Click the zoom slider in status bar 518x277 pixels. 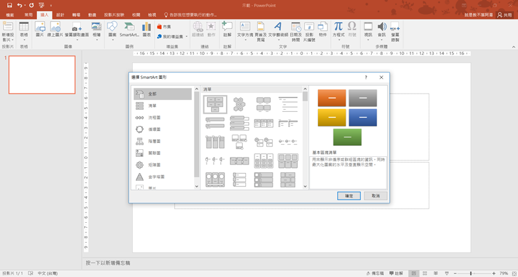click(470, 273)
